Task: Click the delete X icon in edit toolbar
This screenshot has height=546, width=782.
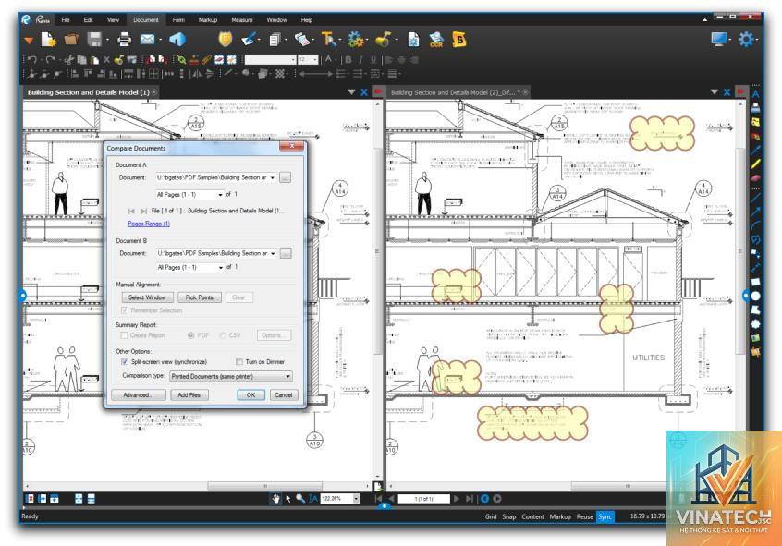Action: point(106,60)
